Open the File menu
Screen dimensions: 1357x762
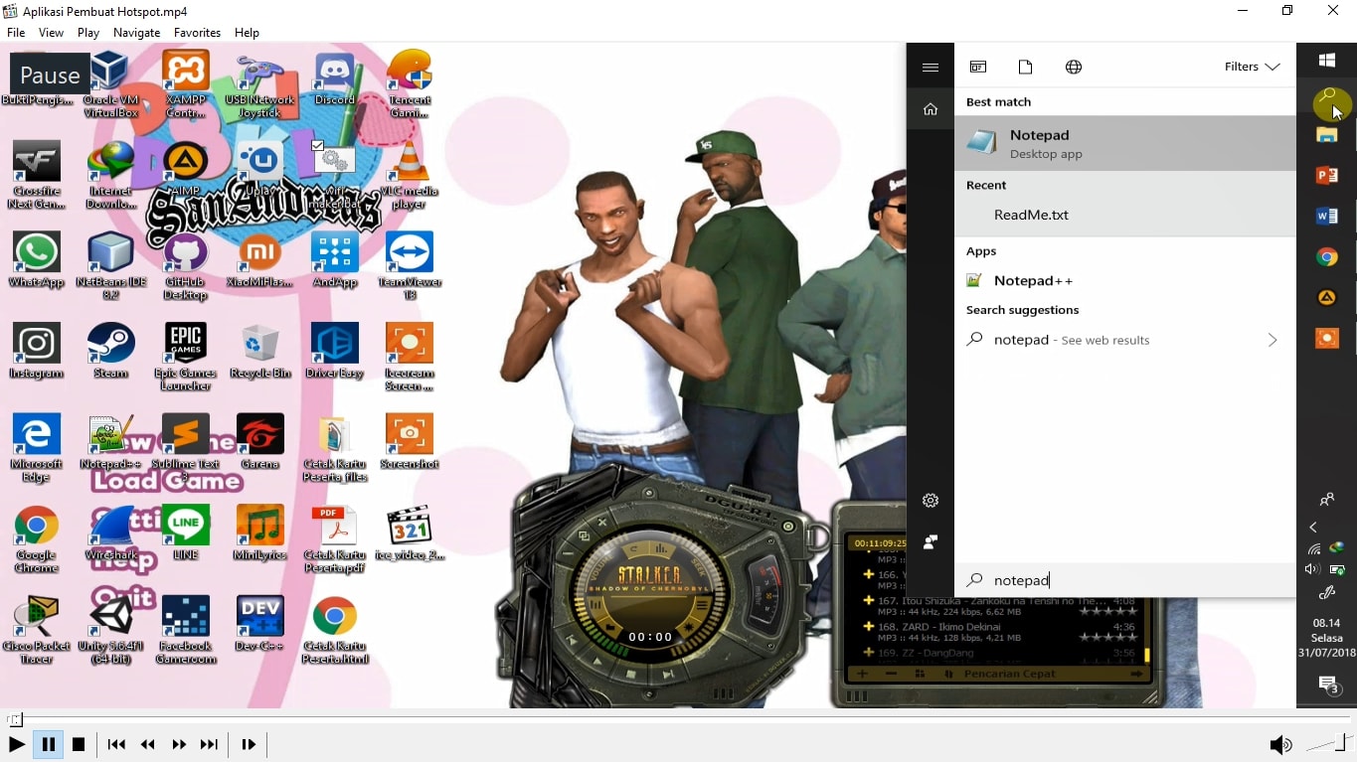click(x=16, y=33)
